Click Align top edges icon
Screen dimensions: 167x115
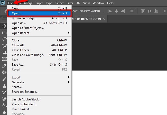coord(143,11)
